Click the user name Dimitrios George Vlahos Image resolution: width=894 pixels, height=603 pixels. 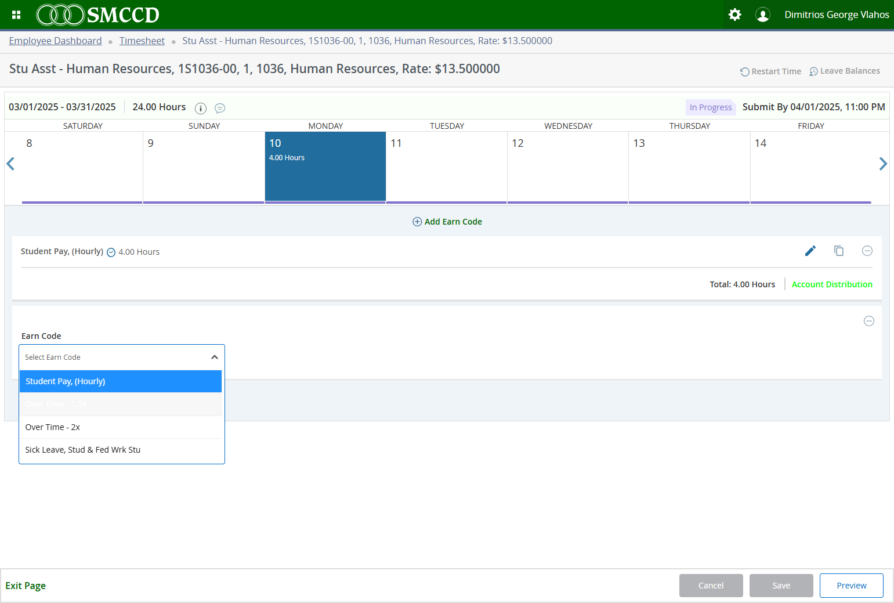tap(837, 15)
